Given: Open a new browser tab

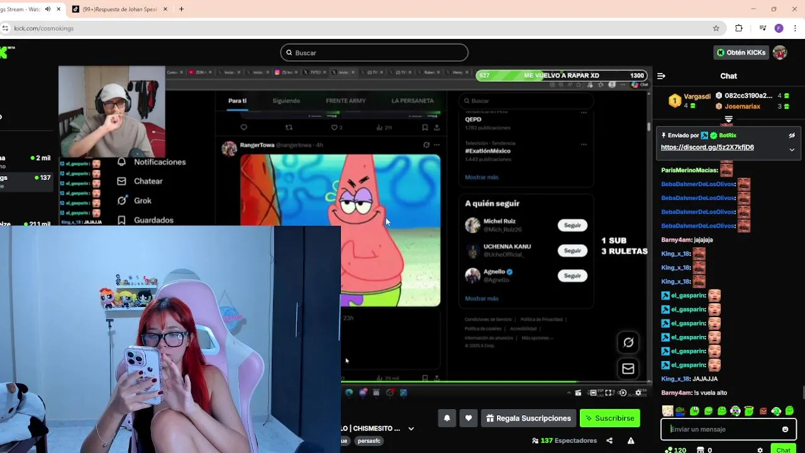Looking at the screenshot, I should (x=181, y=9).
